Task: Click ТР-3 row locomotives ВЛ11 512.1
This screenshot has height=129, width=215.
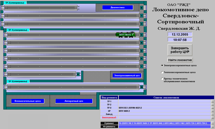Action: [x=123, y=108]
